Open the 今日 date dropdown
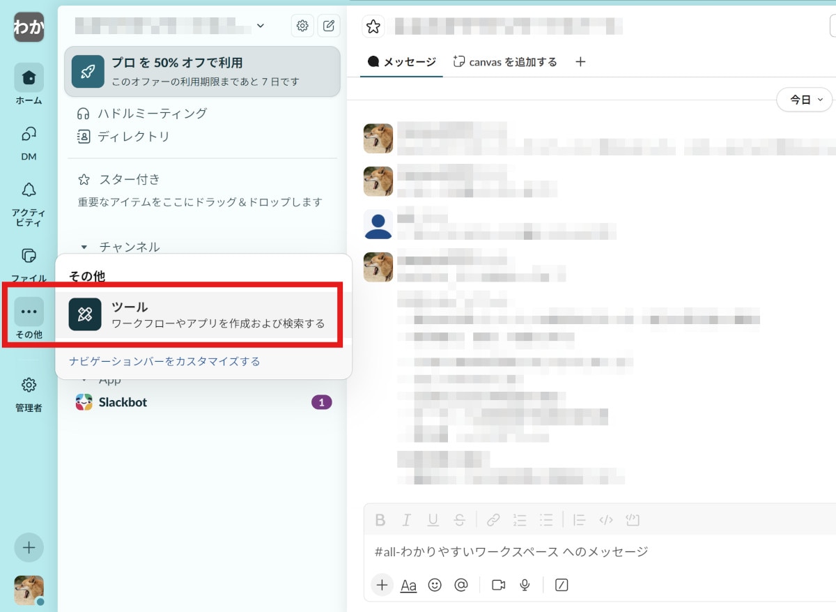 [x=805, y=100]
